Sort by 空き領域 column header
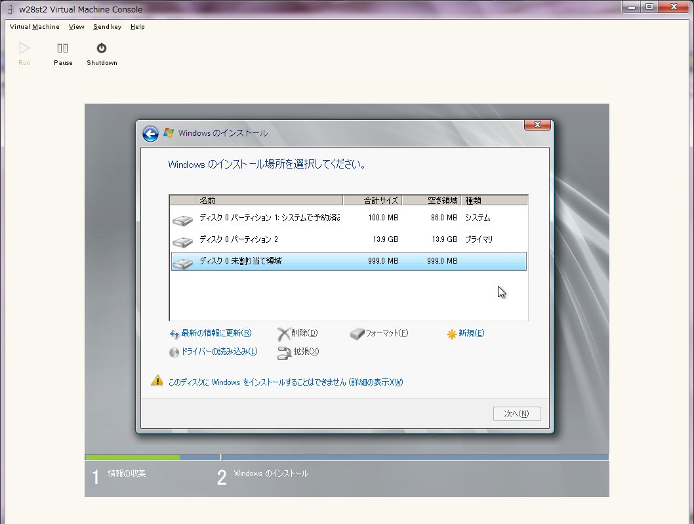The height and width of the screenshot is (524, 694). [x=432, y=201]
